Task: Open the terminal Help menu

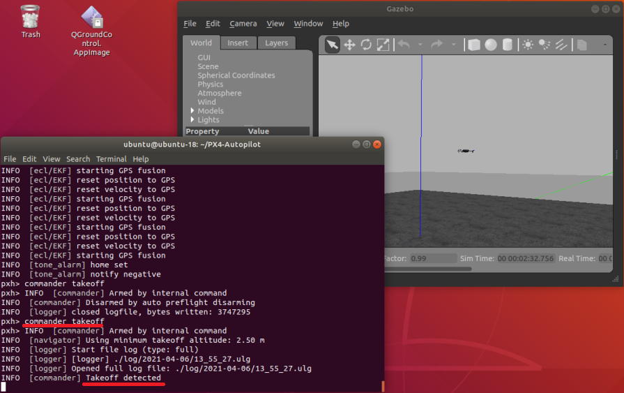Action: 140,159
